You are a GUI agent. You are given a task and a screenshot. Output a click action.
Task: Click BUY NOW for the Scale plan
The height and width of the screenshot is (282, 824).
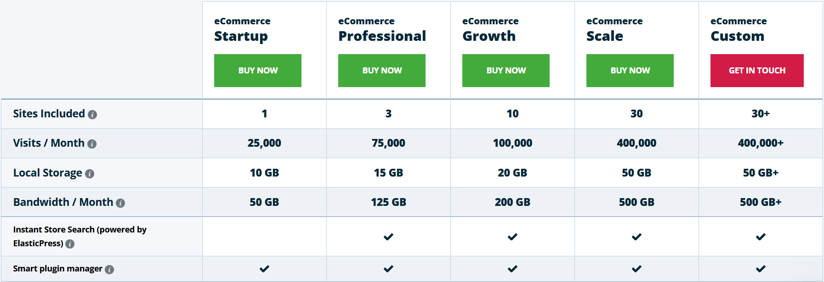pos(630,70)
